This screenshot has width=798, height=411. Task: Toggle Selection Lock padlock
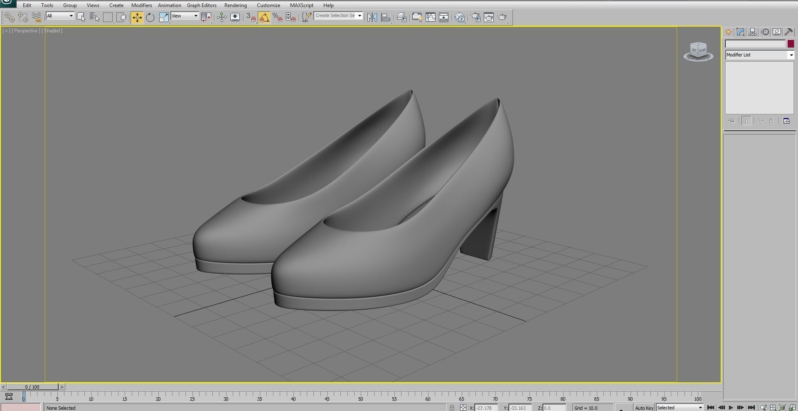point(452,408)
